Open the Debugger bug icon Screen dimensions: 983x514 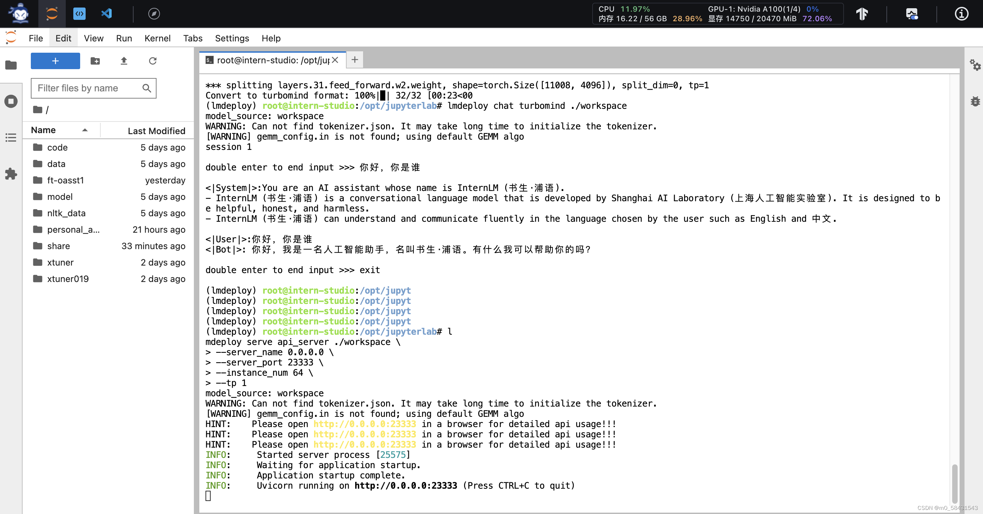click(975, 101)
